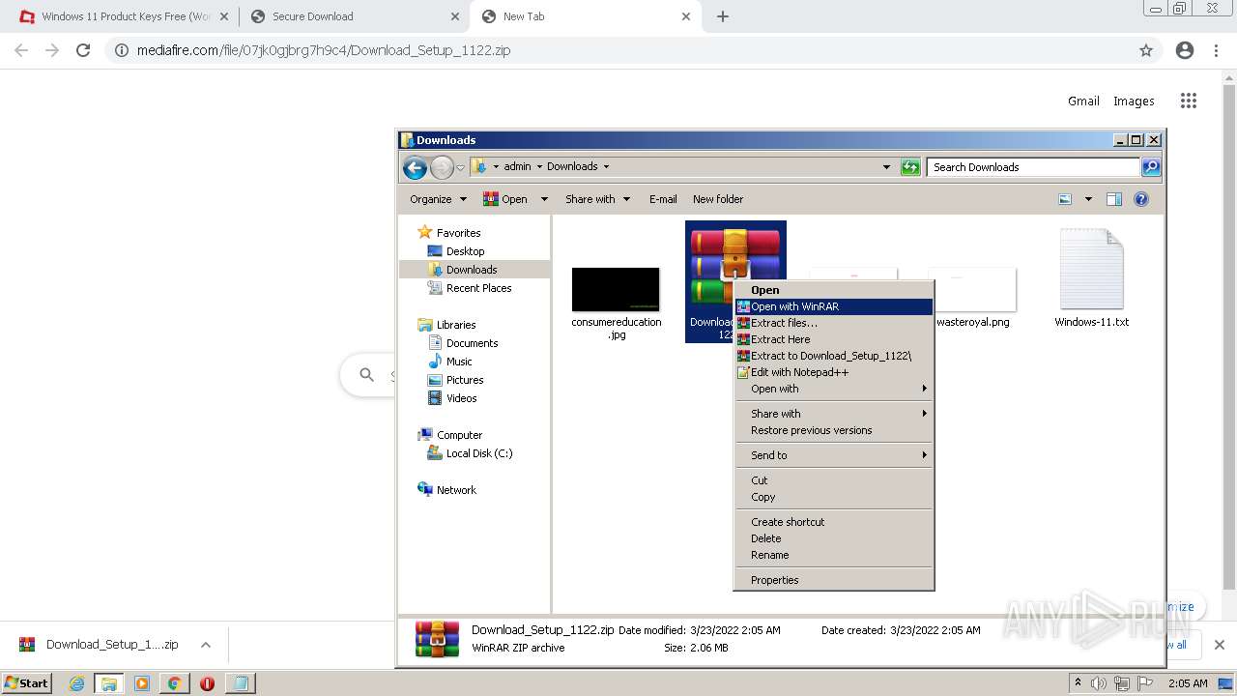This screenshot has width=1237, height=696.
Task: Choose Extract Here in context menu
Action: (834, 339)
